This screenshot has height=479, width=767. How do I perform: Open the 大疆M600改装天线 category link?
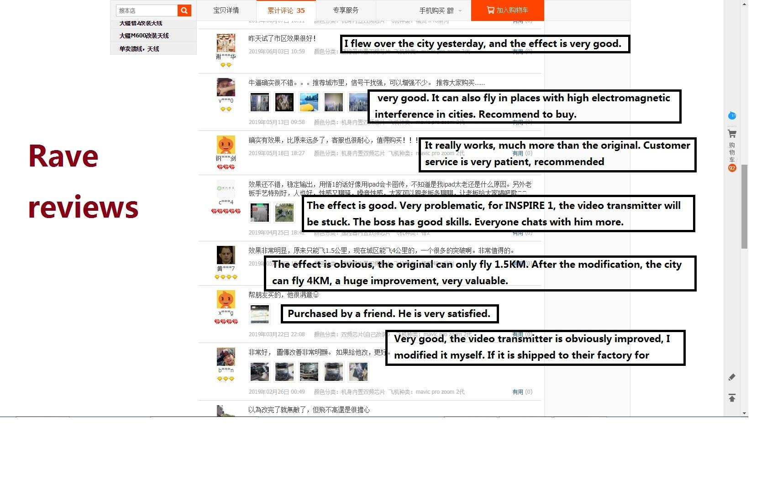coord(144,36)
